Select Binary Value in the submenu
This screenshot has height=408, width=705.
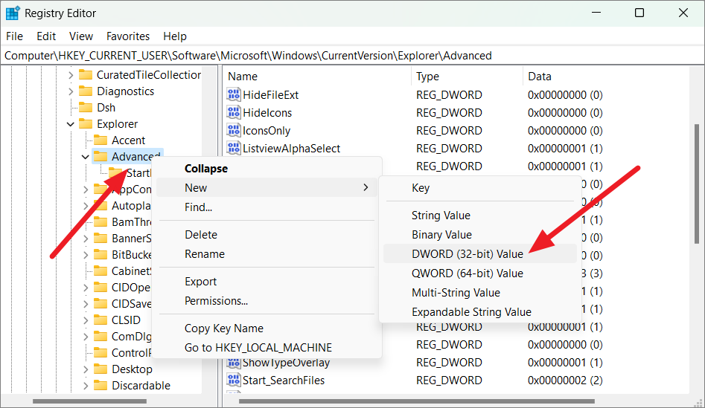point(480,235)
